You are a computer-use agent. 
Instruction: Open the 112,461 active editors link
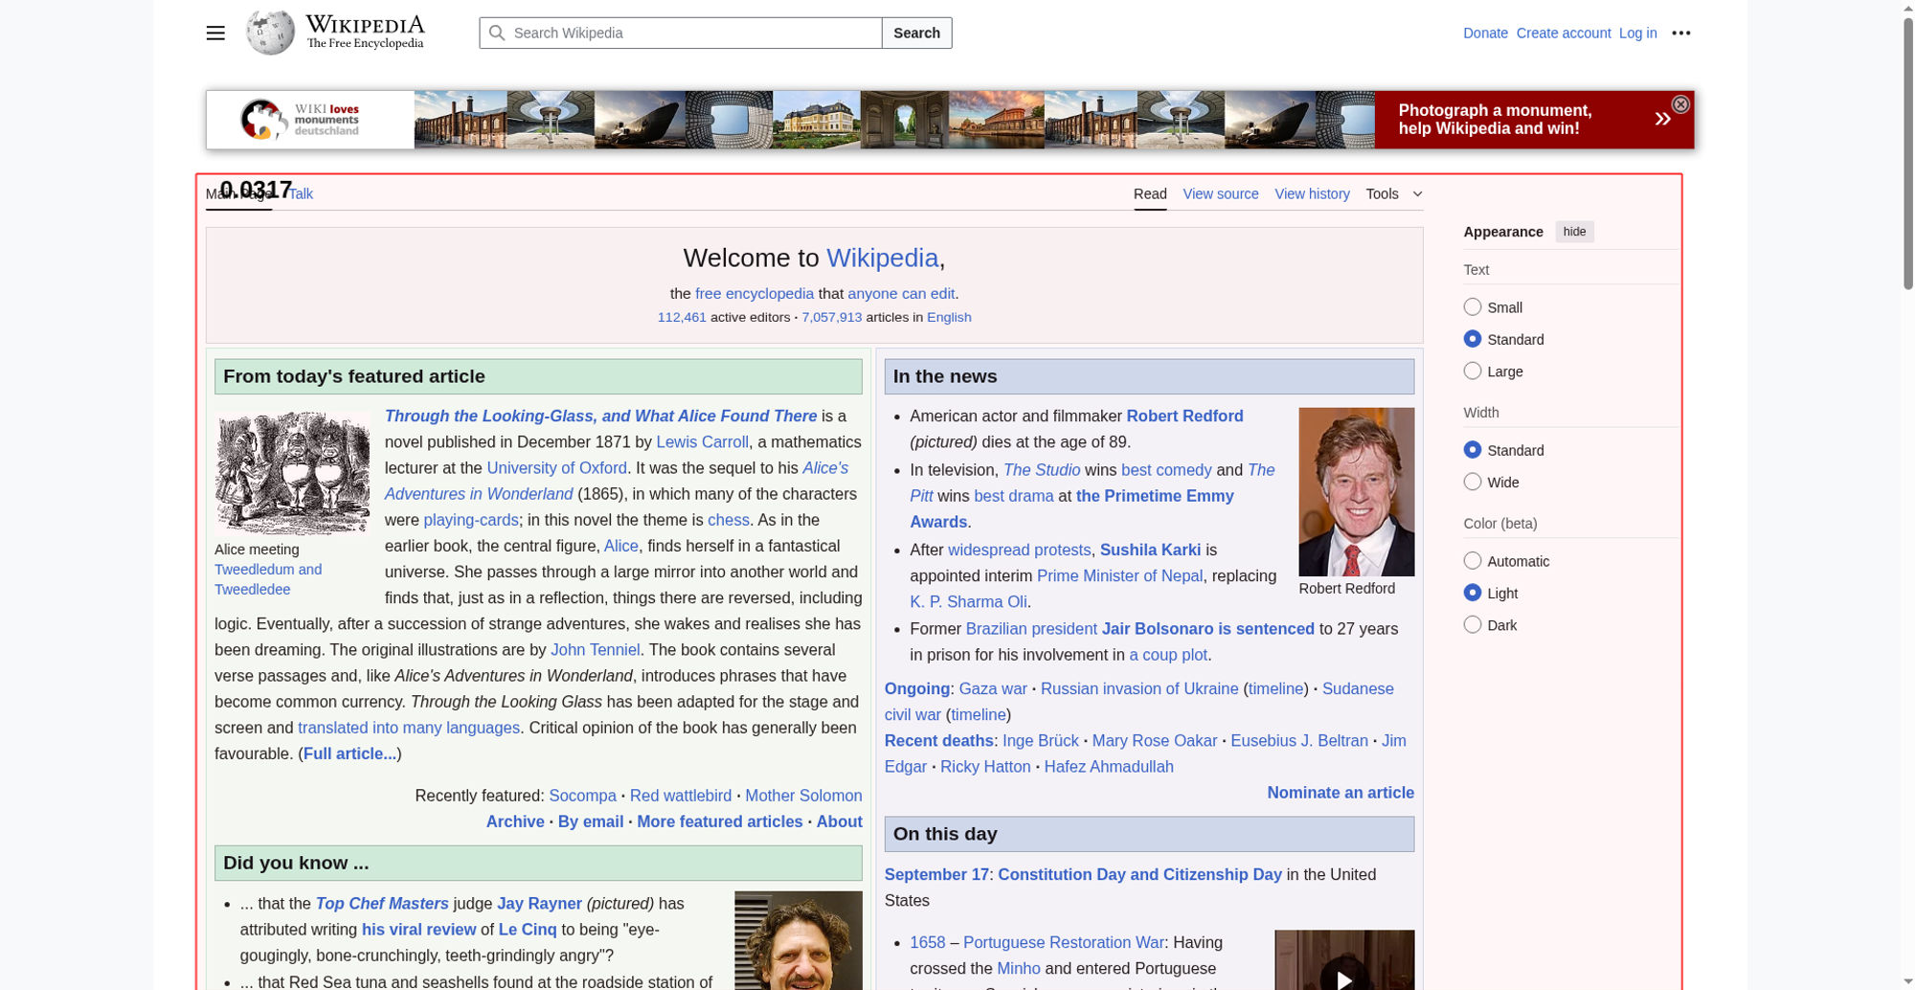682,317
